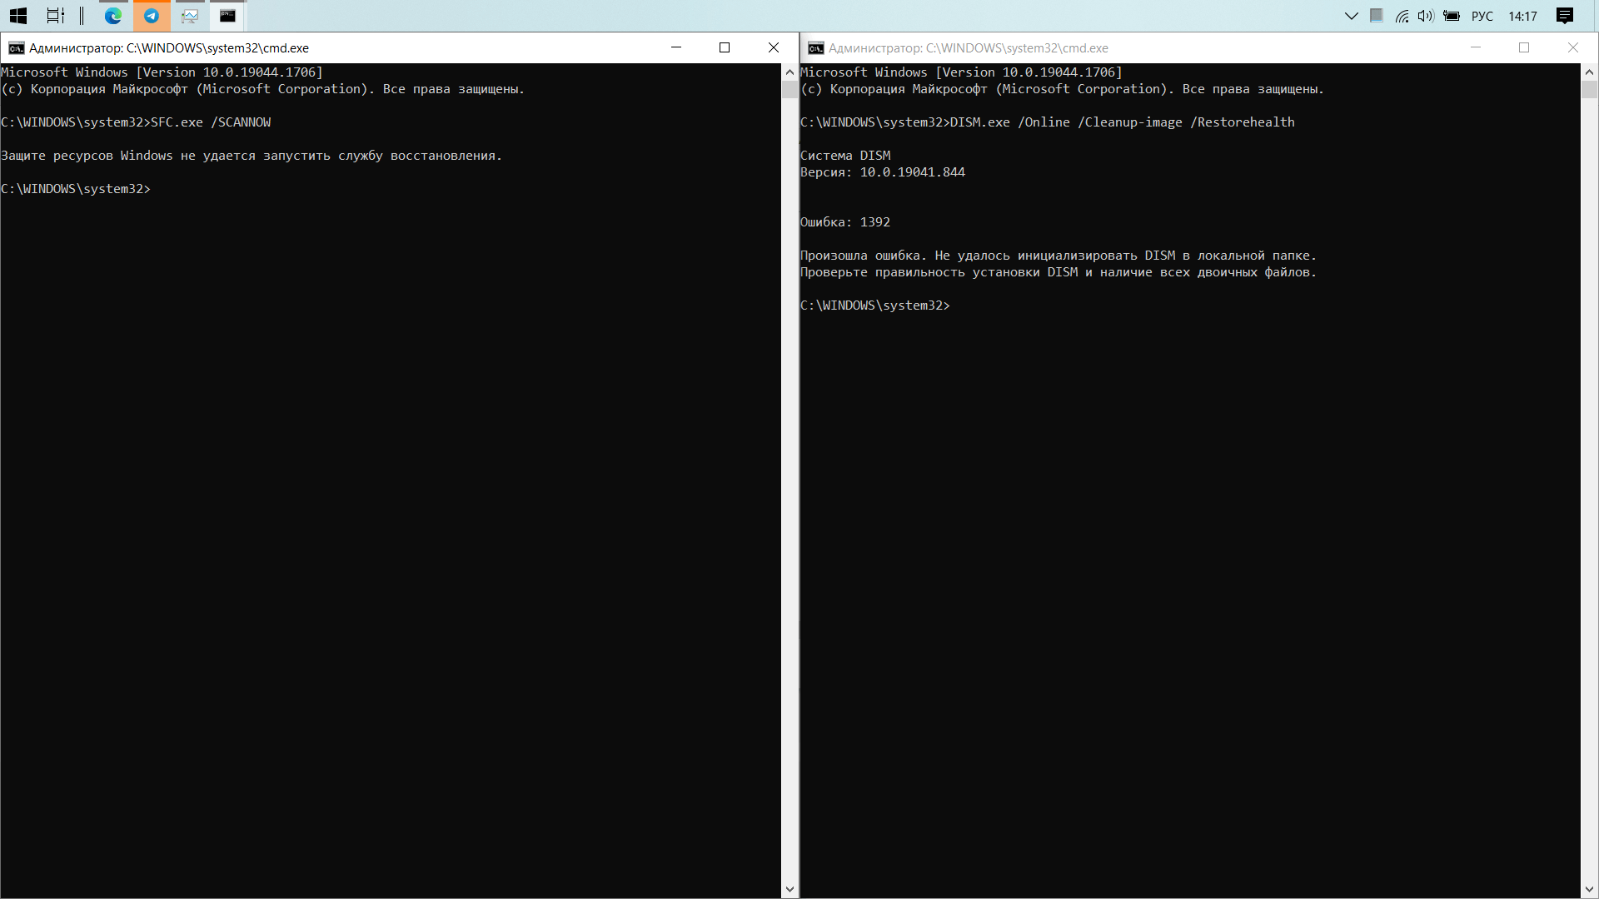This screenshot has height=899, width=1599.
Task: Switch to the Telegram taskbar app
Action: (x=152, y=16)
